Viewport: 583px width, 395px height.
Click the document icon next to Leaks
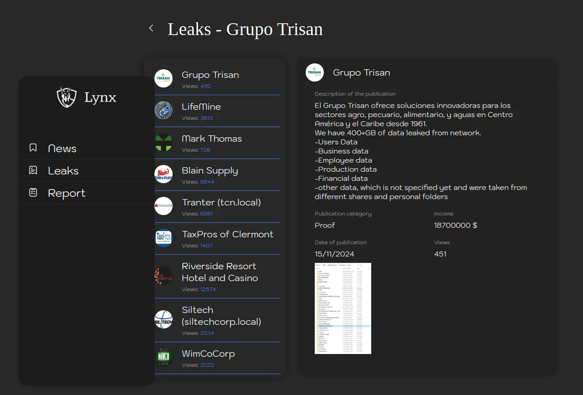click(x=33, y=170)
